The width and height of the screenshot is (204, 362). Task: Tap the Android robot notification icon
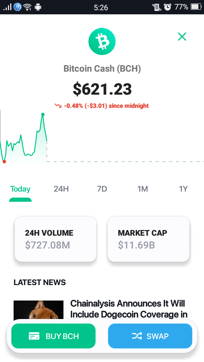tap(38, 7)
